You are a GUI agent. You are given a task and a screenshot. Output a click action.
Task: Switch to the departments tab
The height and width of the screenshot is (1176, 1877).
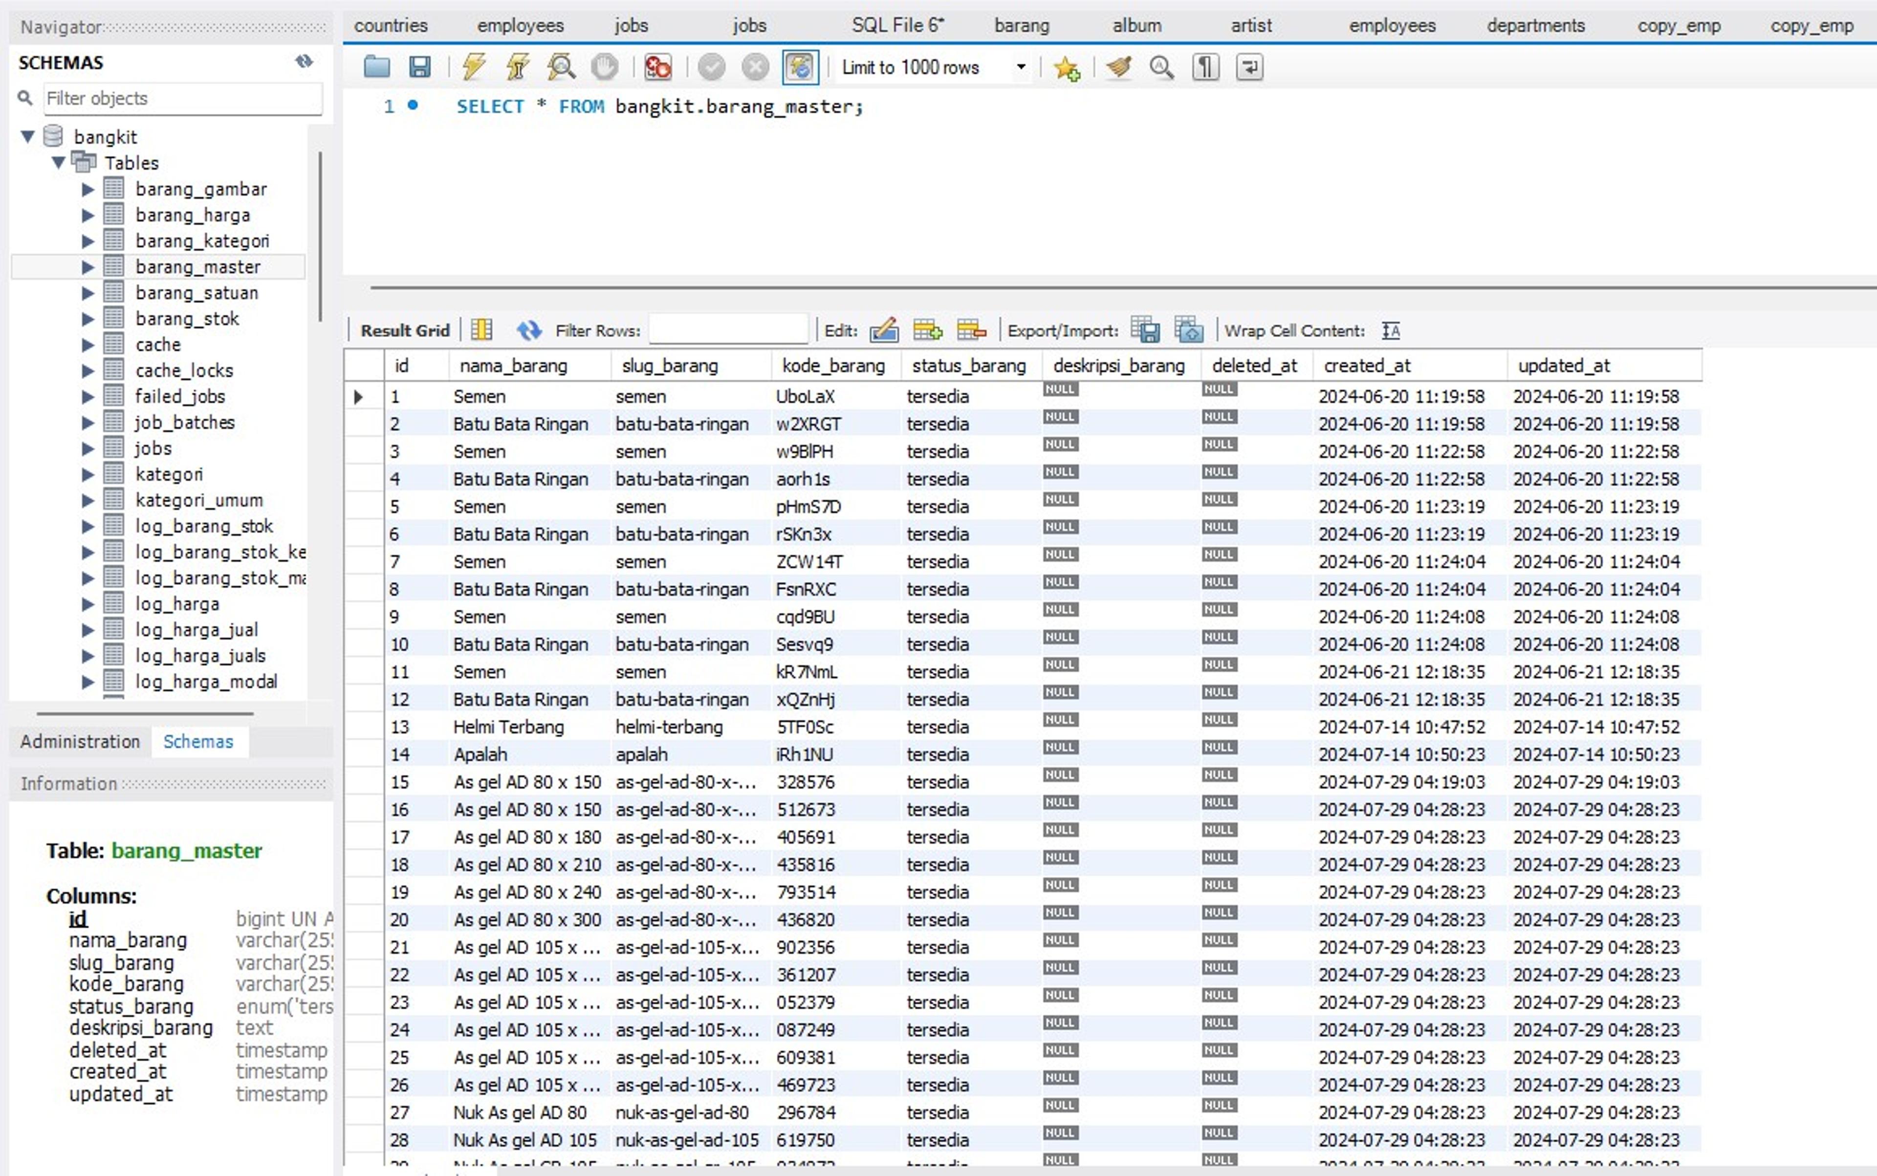click(x=1535, y=26)
